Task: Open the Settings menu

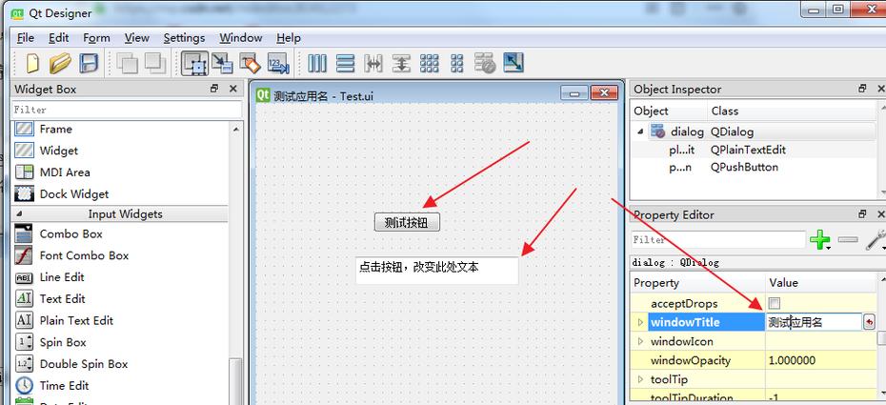Action: tap(184, 38)
